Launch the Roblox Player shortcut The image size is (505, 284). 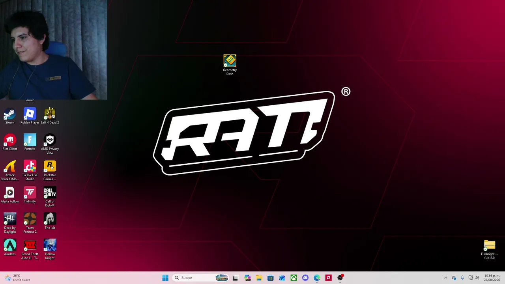(x=30, y=116)
